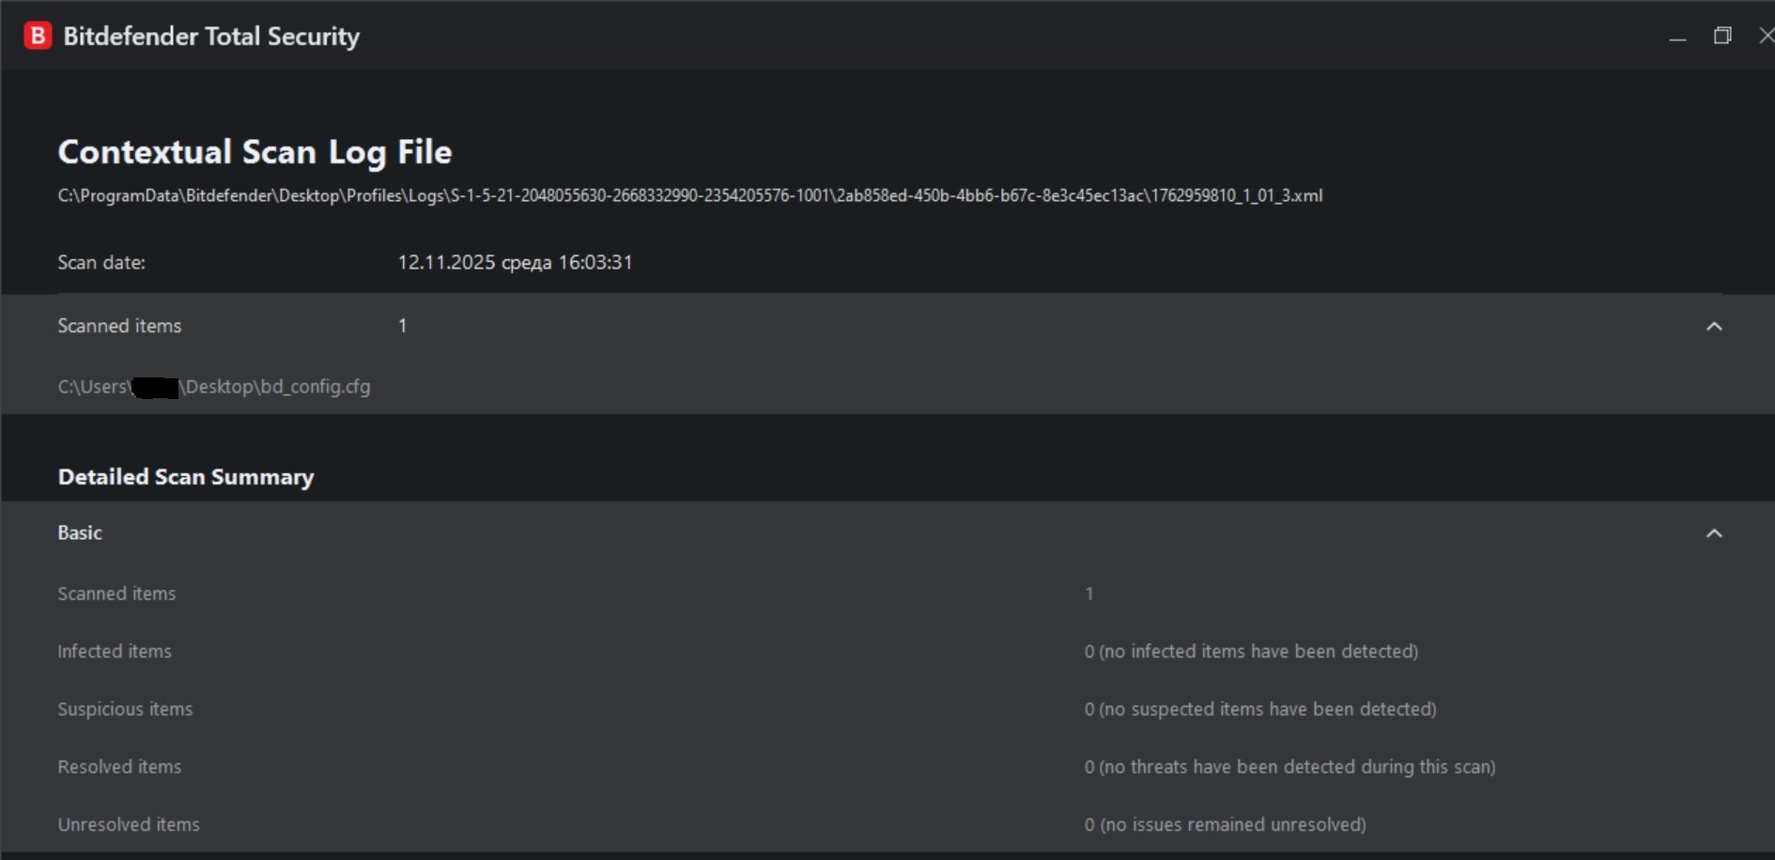Collapse the Basic summary section chevron

pos(1714,533)
